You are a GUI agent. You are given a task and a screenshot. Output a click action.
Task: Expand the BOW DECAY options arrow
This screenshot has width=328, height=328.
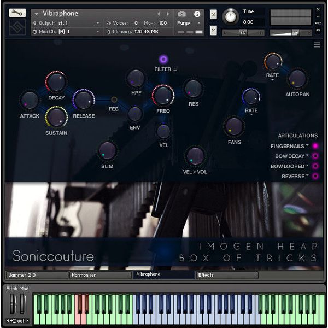pos(307,155)
